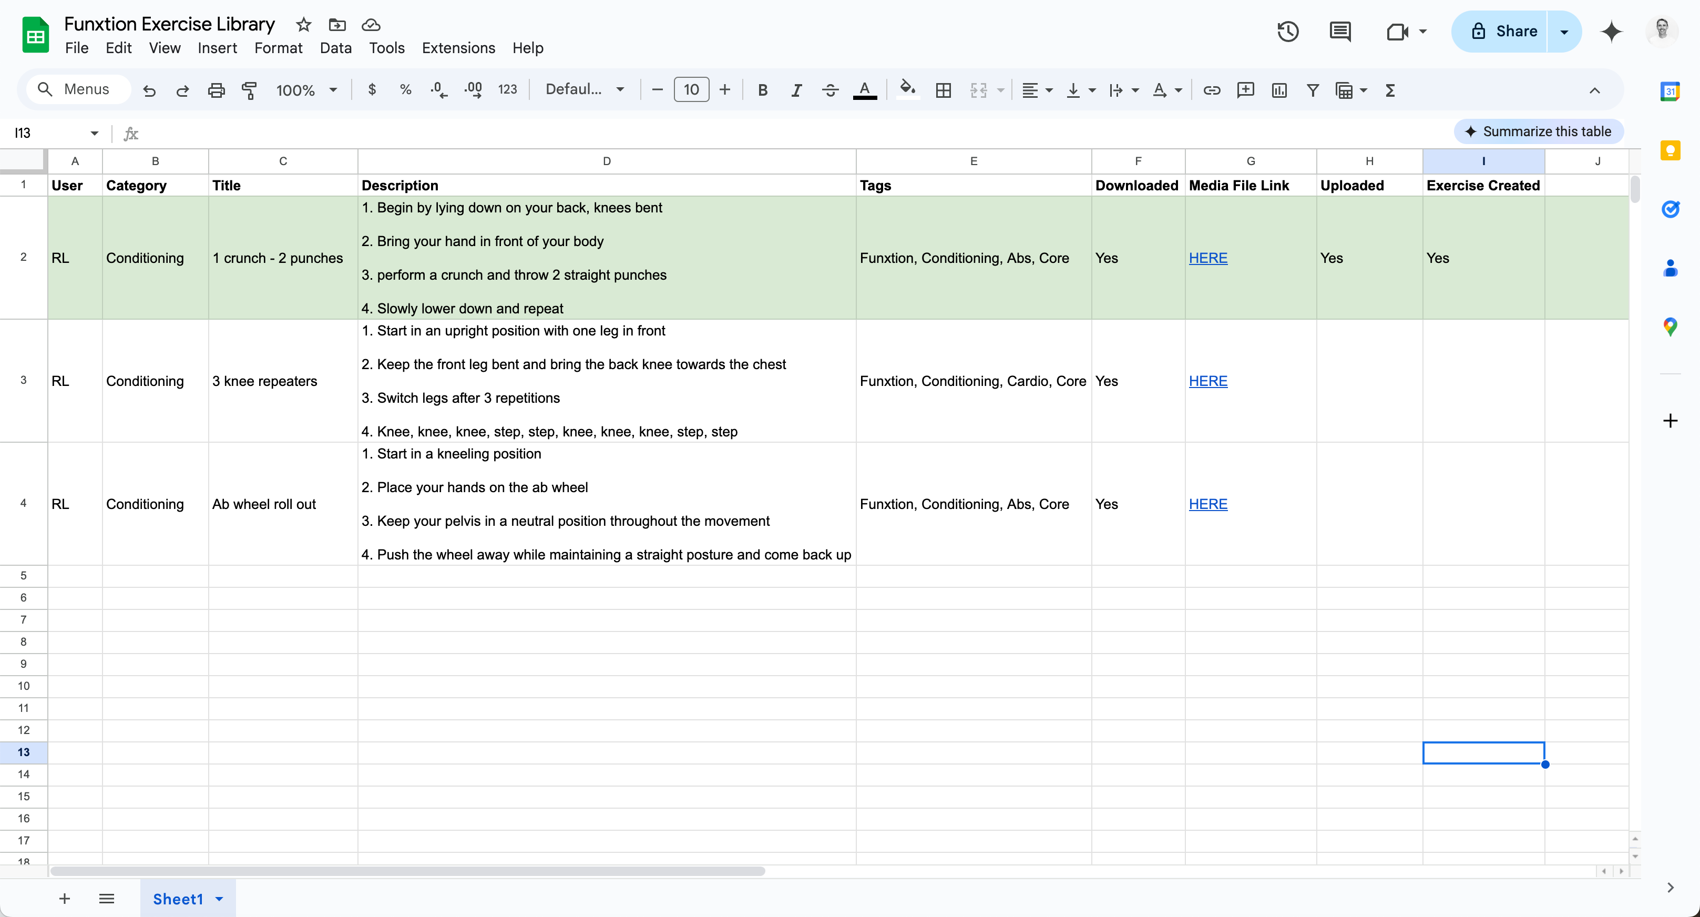Open Contacts side panel icon
1700x917 pixels.
(1671, 268)
